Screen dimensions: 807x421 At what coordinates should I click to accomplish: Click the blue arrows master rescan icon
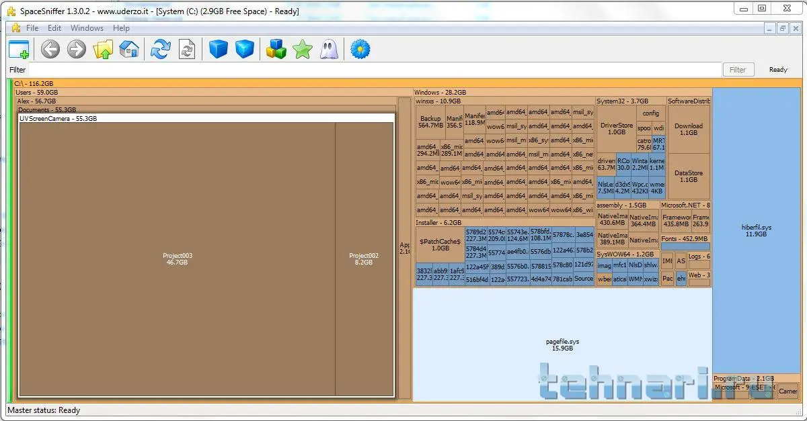(161, 49)
